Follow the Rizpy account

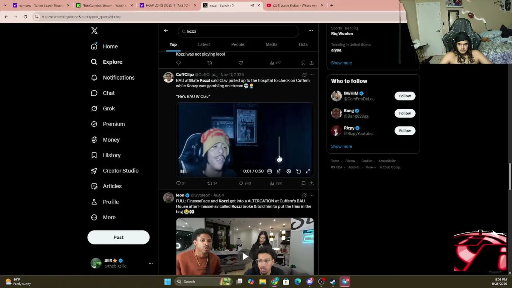[405, 131]
